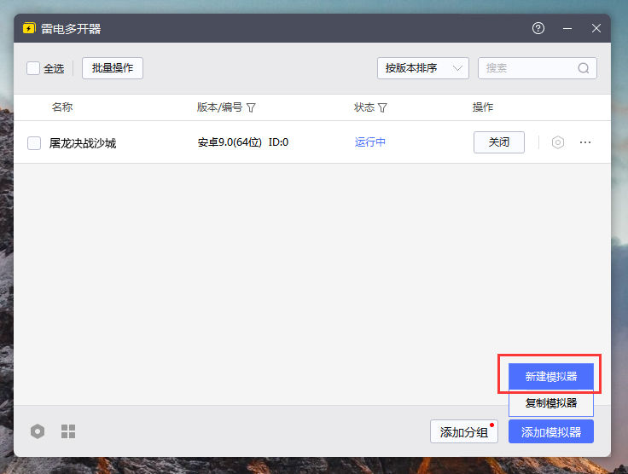Click the filter icon beside 状态

[382, 108]
